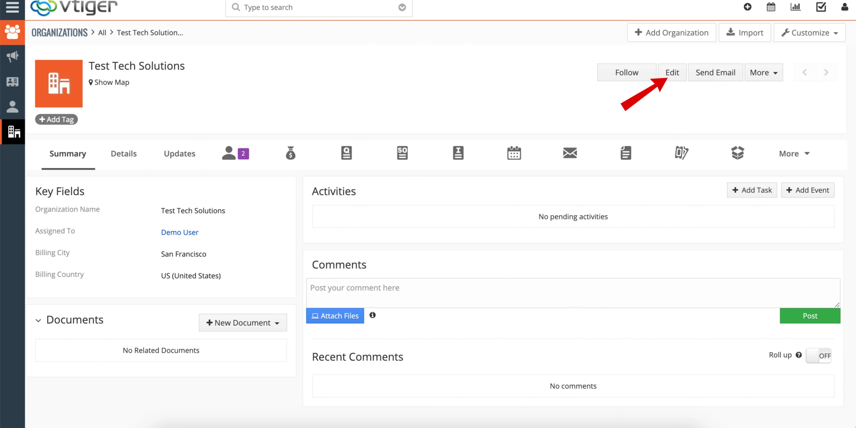Image resolution: width=856 pixels, height=428 pixels.
Task: Open the Demo User link
Action: pyautogui.click(x=180, y=232)
